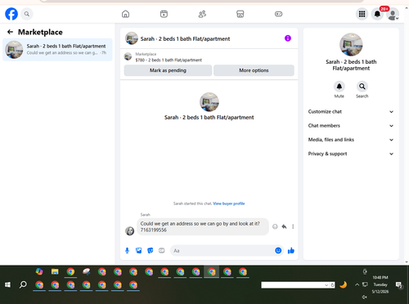Open the three-dot menu on Sarah's message
The width and height of the screenshot is (409, 304).
click(x=293, y=226)
